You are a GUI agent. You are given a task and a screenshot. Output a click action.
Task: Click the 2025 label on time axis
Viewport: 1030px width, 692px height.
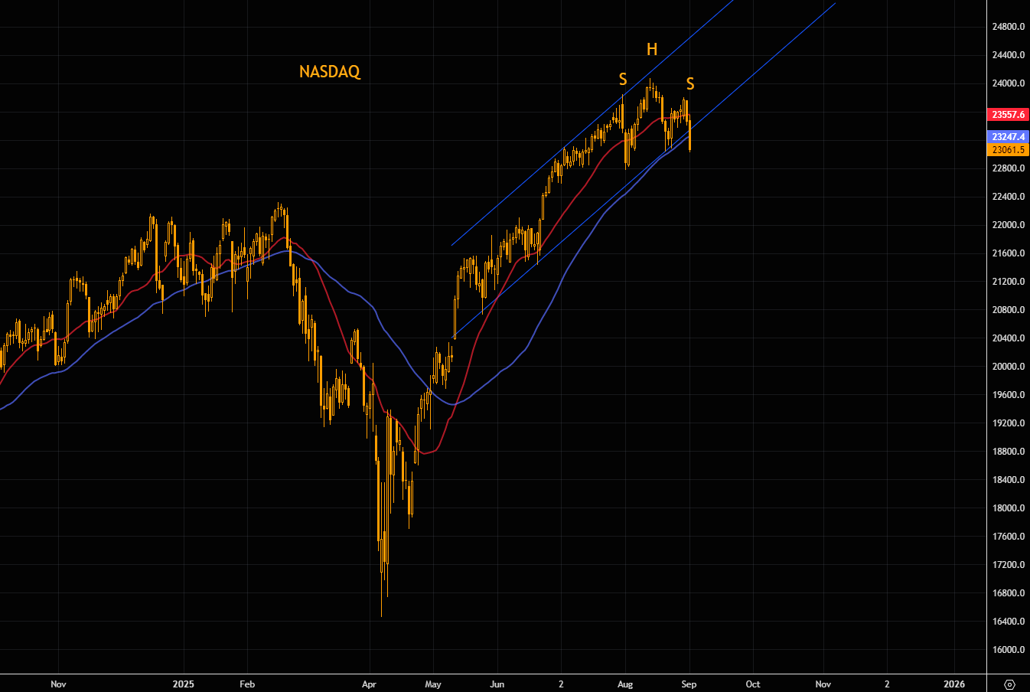pyautogui.click(x=184, y=684)
